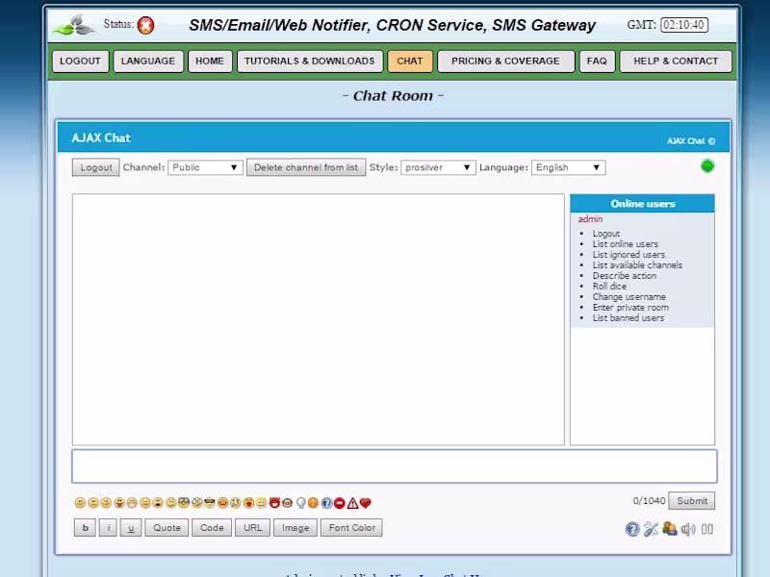Click Change username option

point(629,297)
